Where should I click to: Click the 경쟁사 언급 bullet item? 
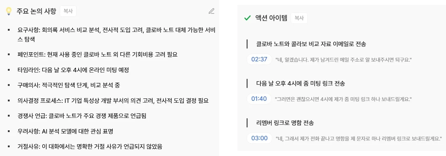(x=82, y=116)
